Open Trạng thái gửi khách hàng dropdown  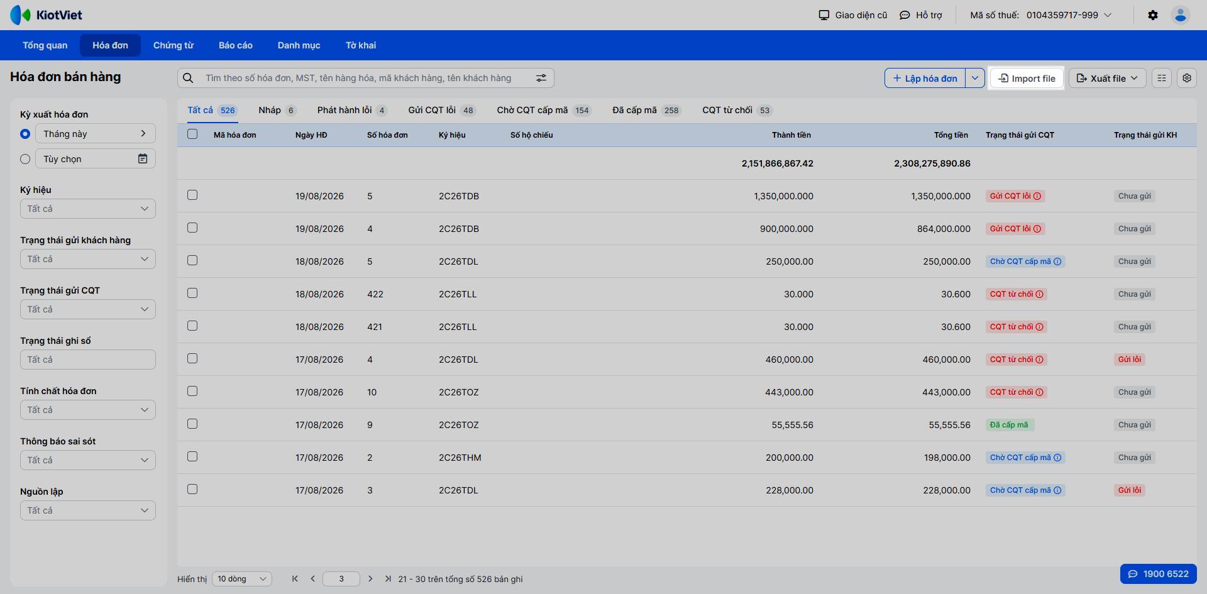click(88, 259)
